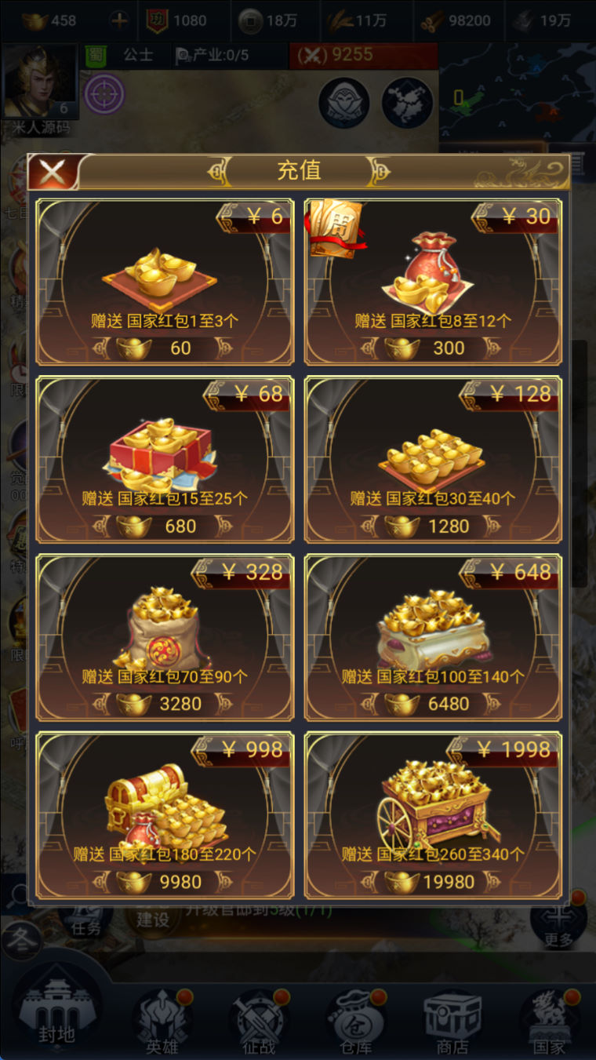Purchase the ¥328 gold sack pack
Screen dimensions: 596x1060
(x=165, y=638)
